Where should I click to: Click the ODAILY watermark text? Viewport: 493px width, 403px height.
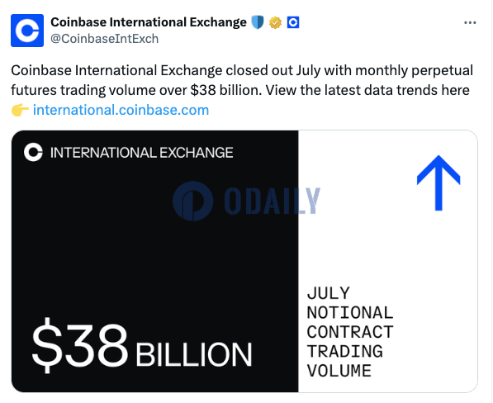272,201
